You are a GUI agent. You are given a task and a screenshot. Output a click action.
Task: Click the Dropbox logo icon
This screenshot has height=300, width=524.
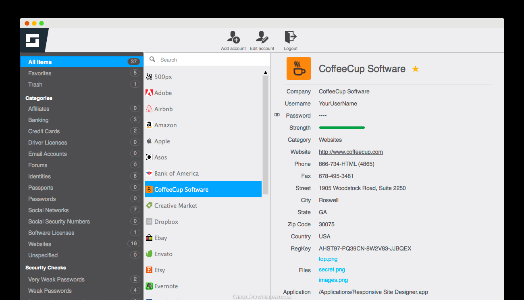pyautogui.click(x=149, y=221)
